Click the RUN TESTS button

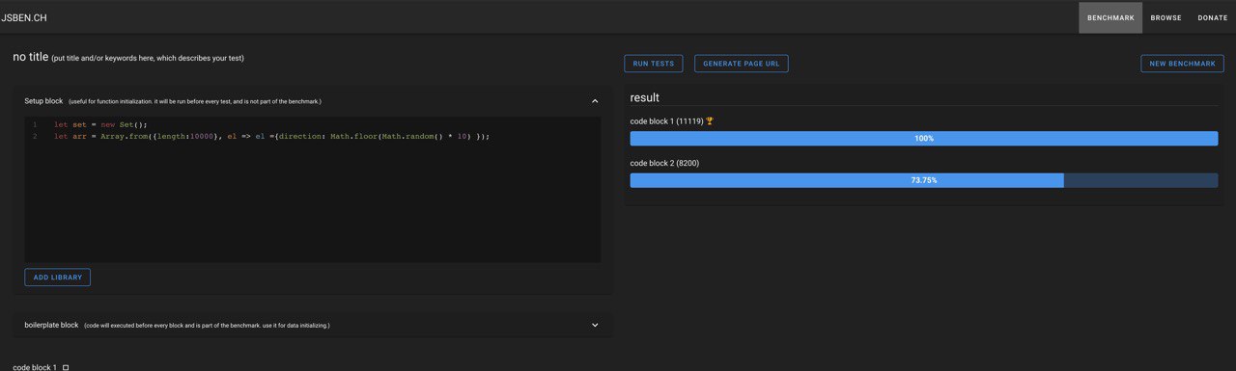[x=654, y=64]
